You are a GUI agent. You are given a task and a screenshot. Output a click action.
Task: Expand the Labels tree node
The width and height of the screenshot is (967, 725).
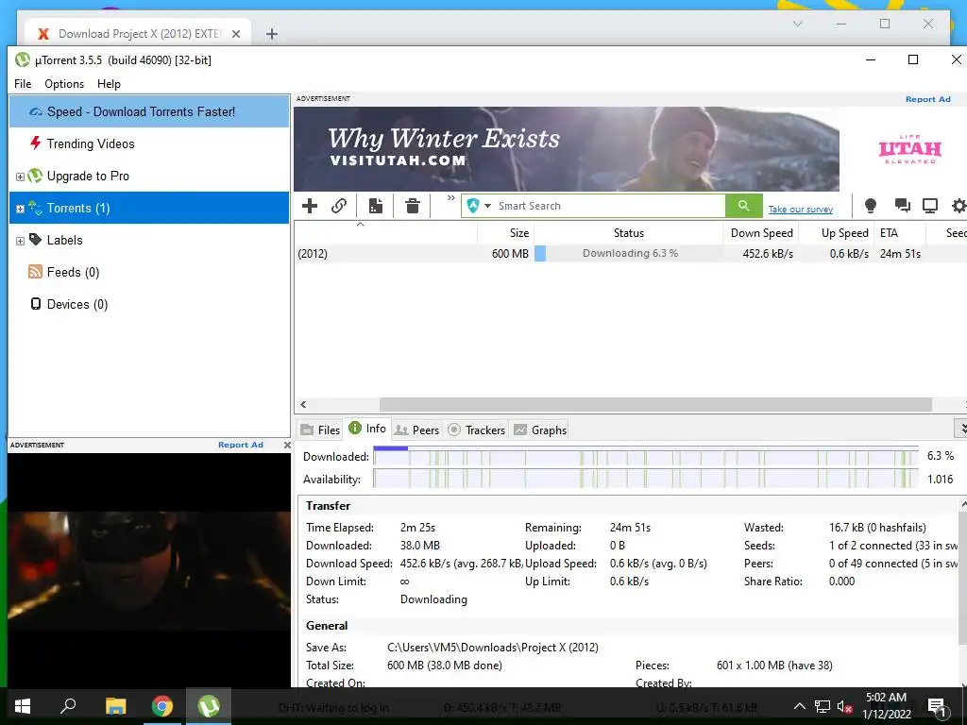(x=20, y=241)
